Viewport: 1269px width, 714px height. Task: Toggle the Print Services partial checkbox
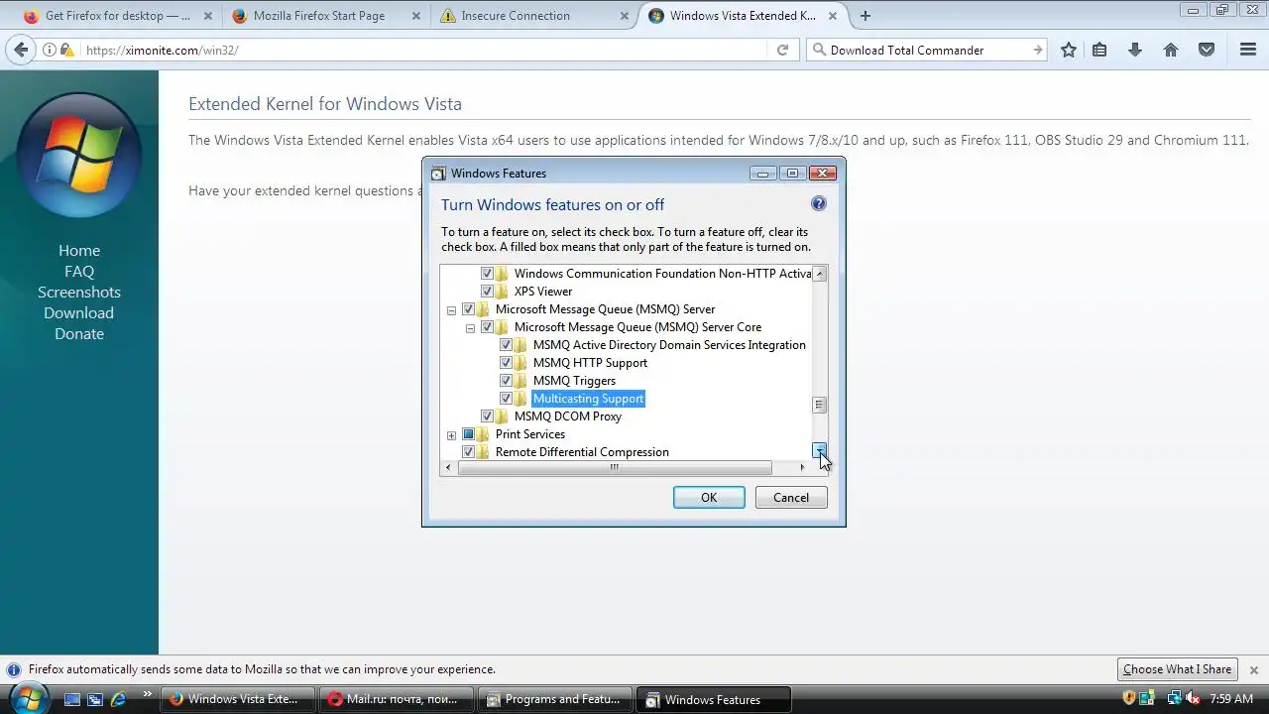(468, 434)
